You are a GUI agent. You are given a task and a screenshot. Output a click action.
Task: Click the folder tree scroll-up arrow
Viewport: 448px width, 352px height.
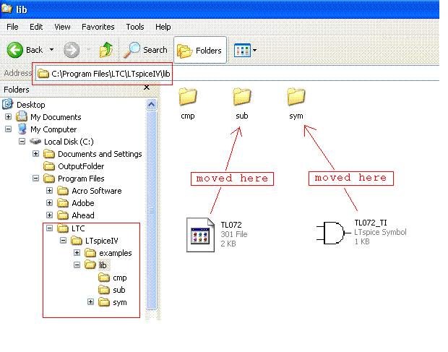pyautogui.click(x=152, y=105)
